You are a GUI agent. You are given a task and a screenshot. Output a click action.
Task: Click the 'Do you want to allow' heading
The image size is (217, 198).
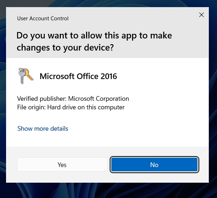pos(94,41)
